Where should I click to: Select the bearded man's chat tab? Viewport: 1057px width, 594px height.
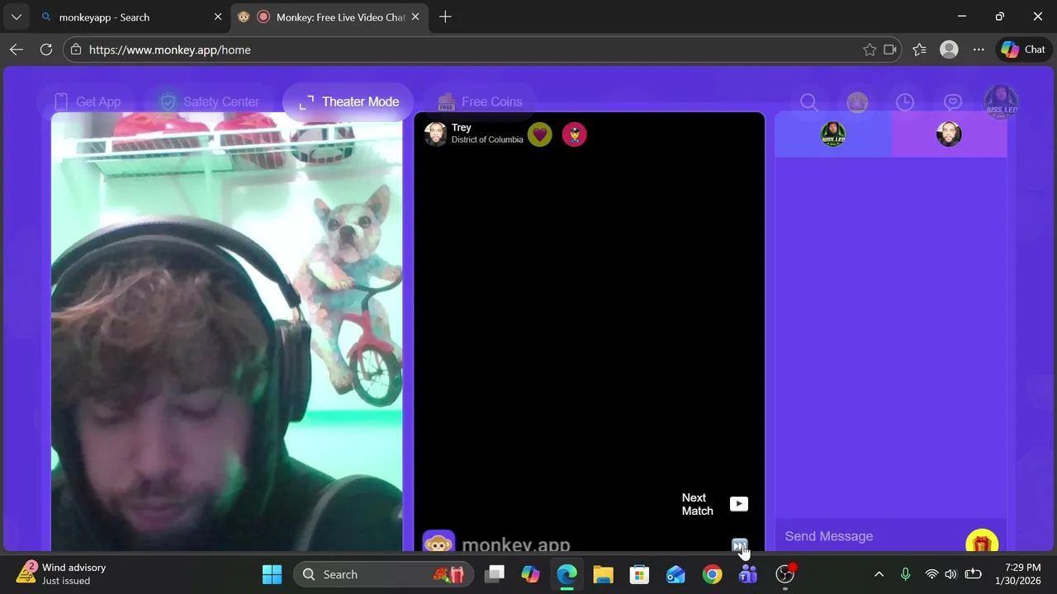(949, 134)
